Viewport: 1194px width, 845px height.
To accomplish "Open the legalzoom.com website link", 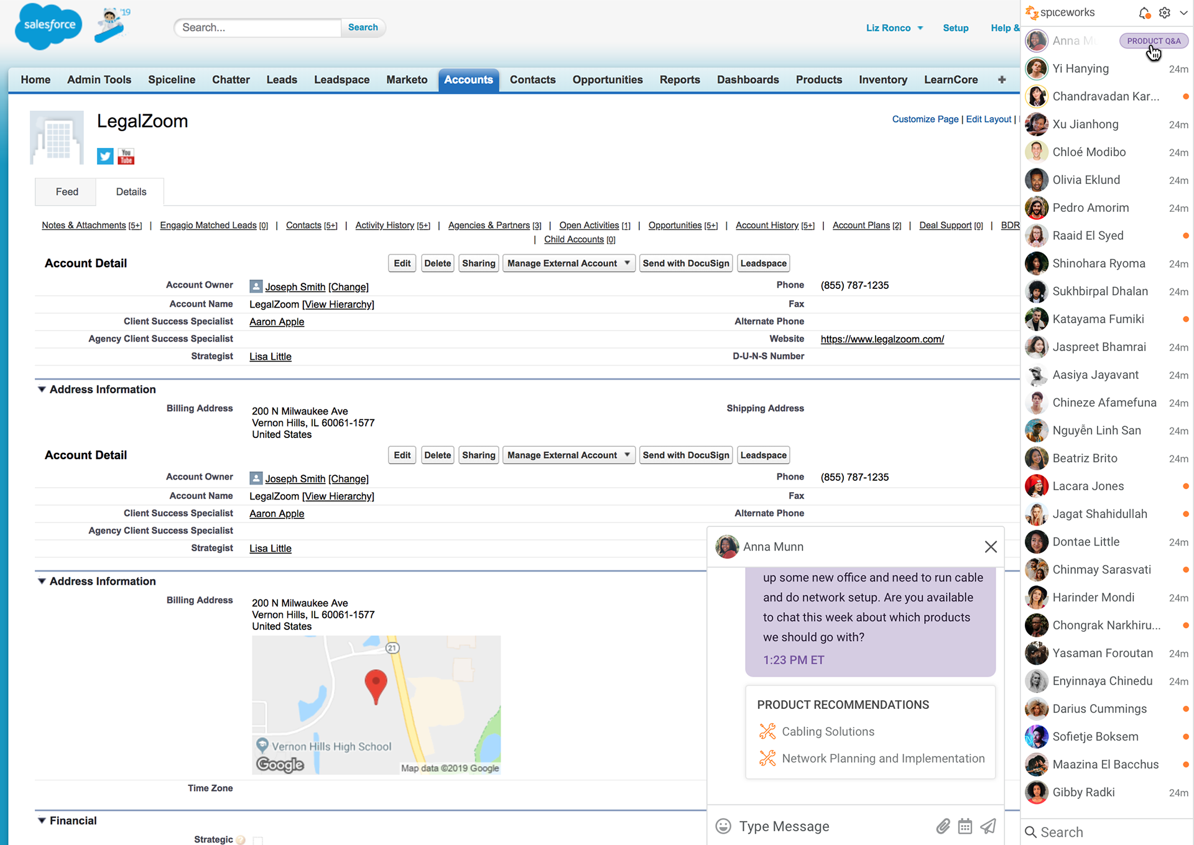I will (x=882, y=339).
